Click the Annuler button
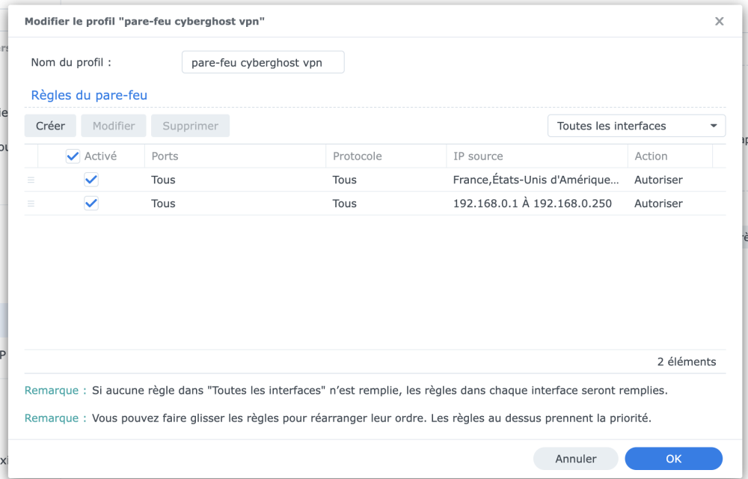 pyautogui.click(x=576, y=459)
